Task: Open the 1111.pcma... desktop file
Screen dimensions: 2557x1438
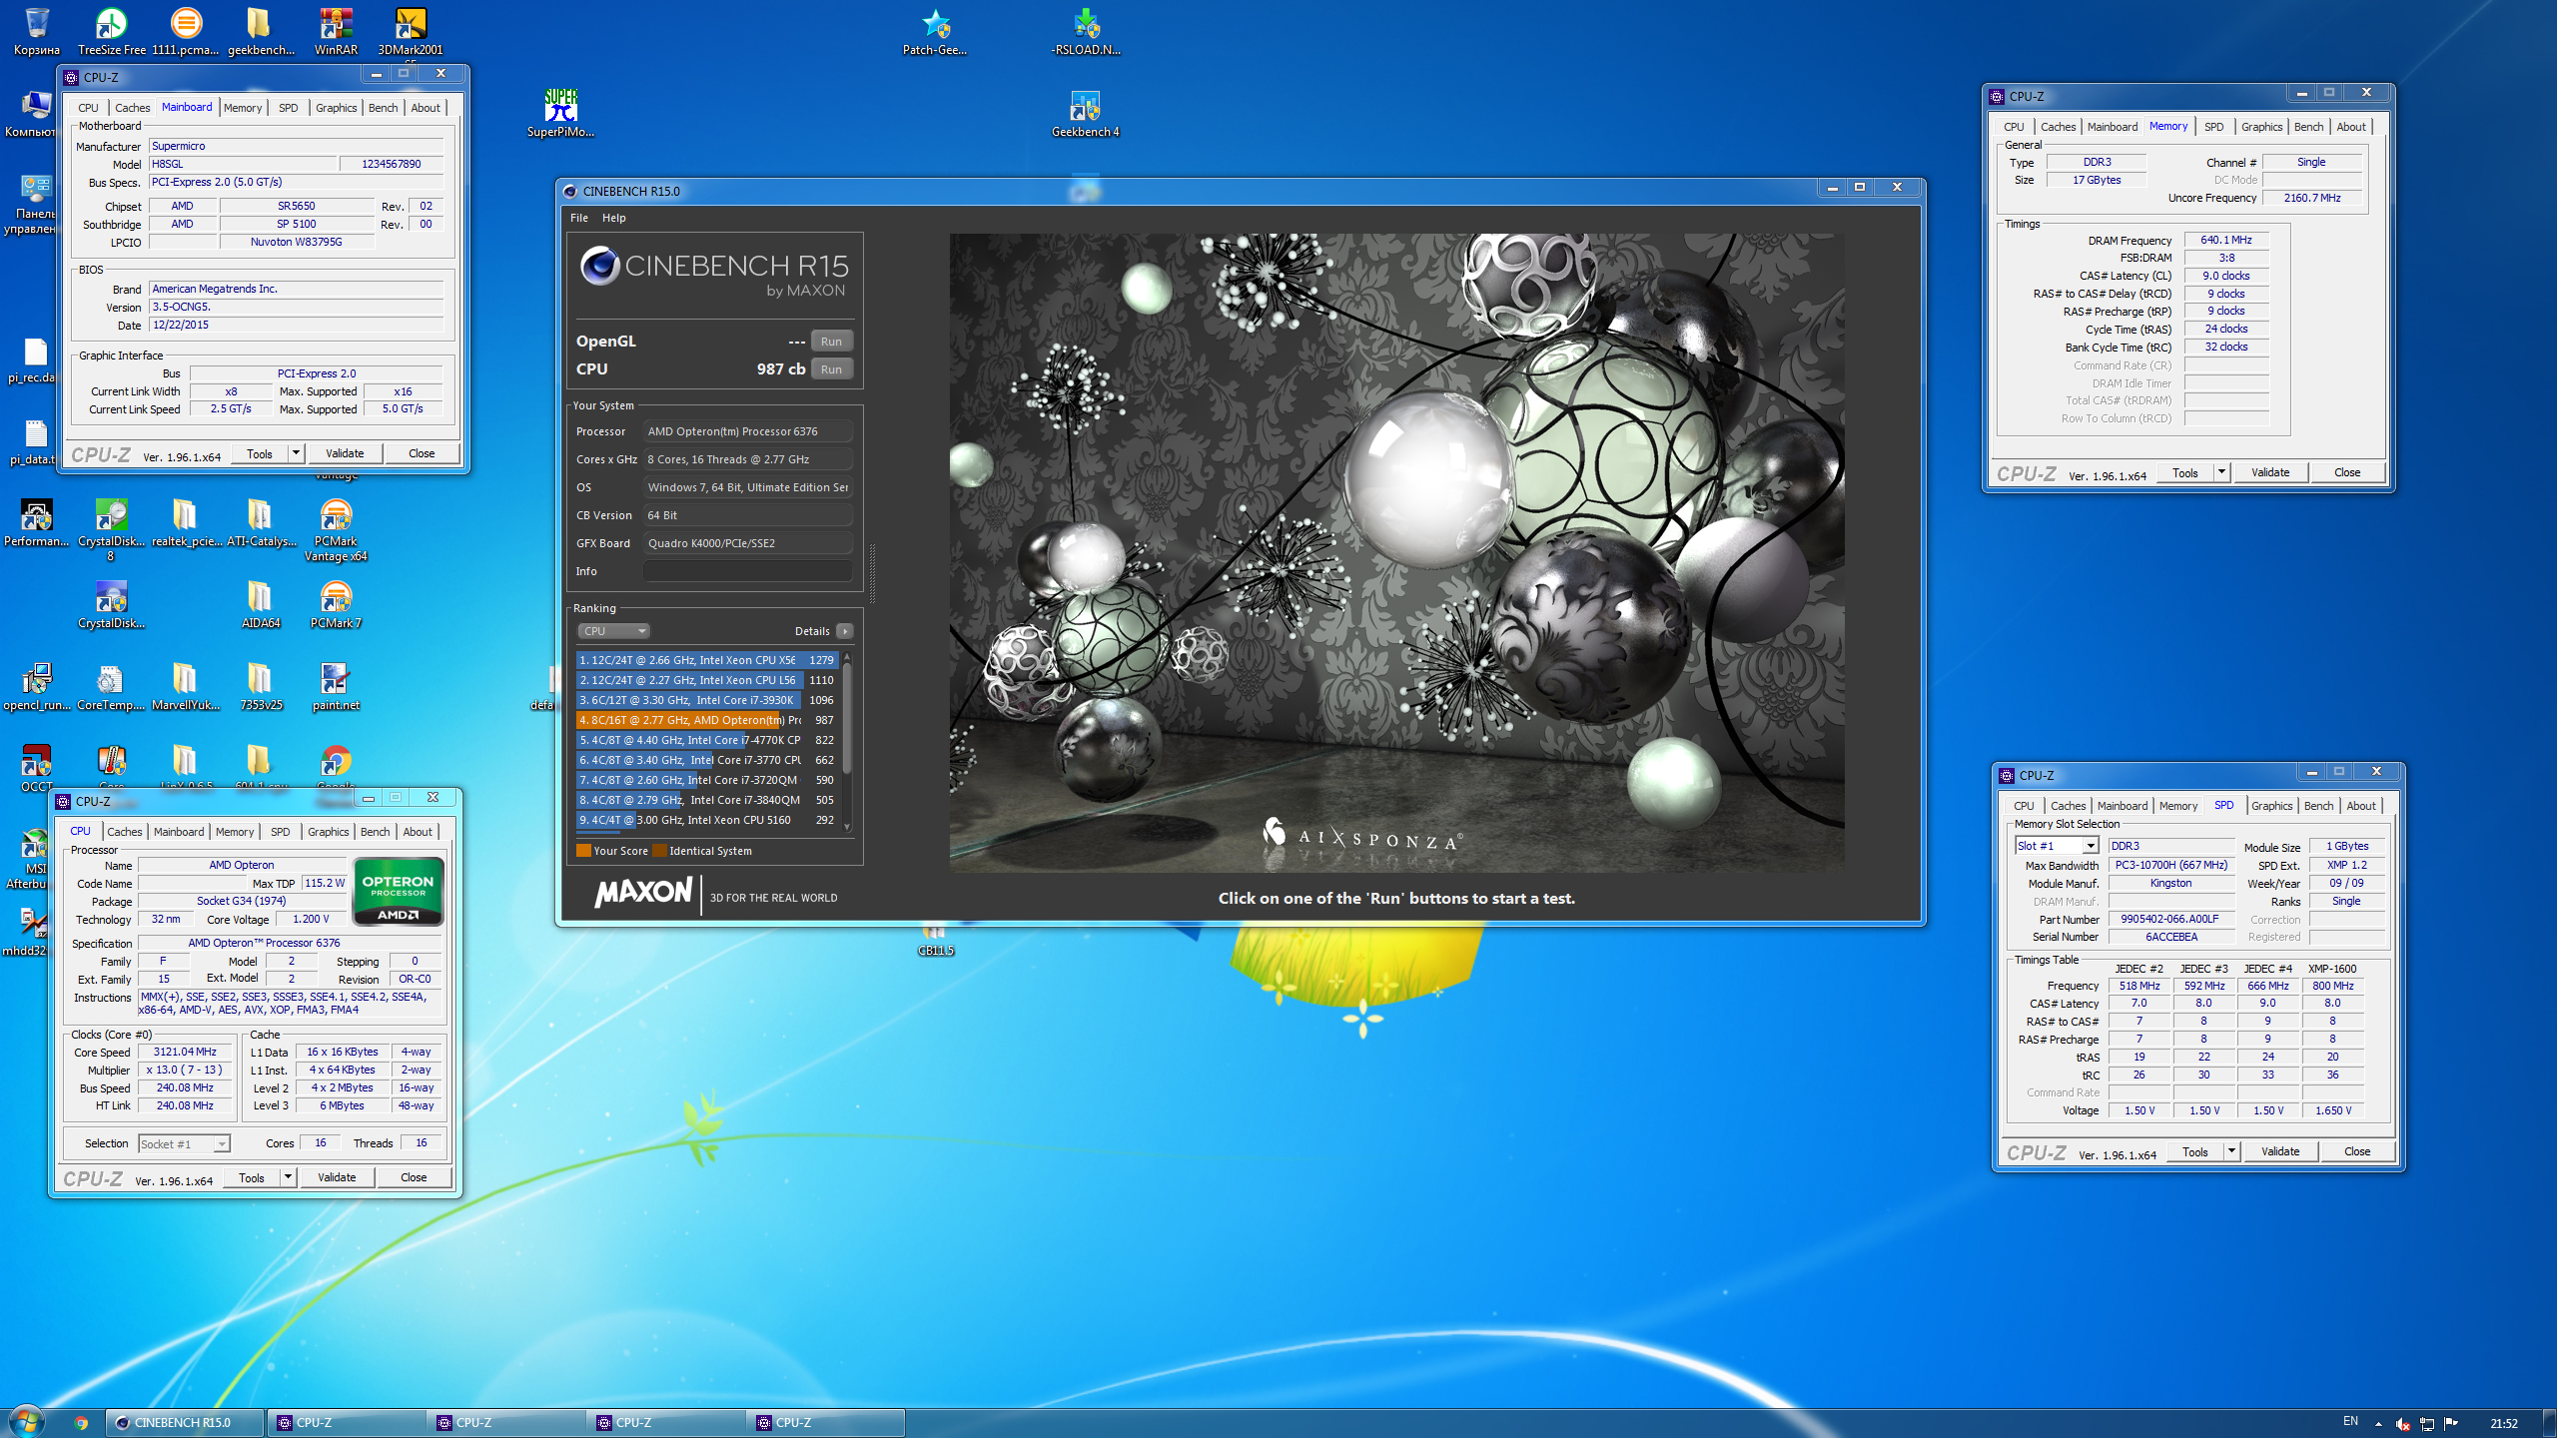Action: pyautogui.click(x=186, y=30)
